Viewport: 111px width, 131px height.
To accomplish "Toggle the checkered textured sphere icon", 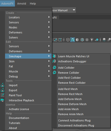I will [87, 40].
